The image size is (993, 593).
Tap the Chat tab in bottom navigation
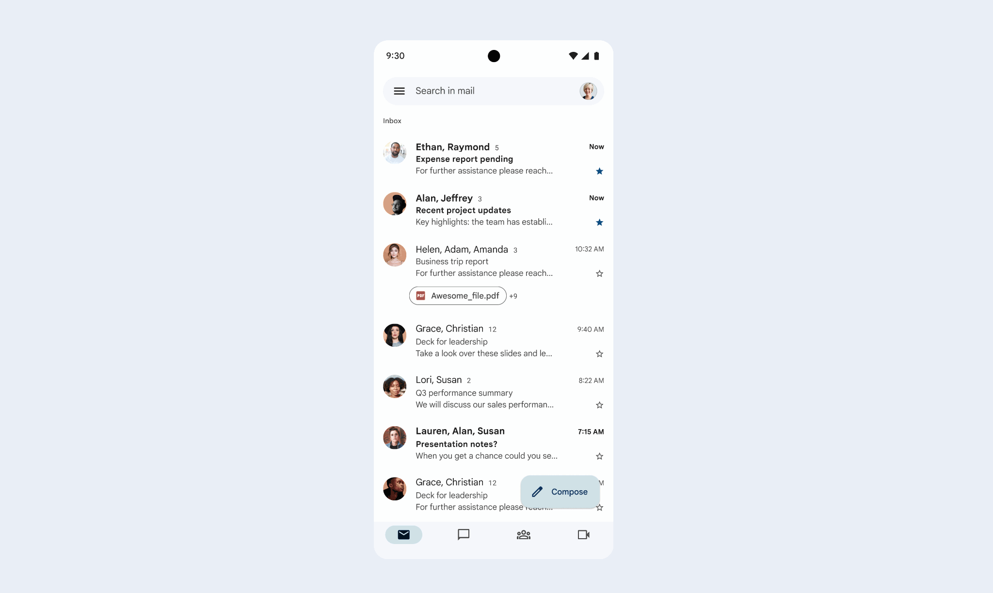(x=463, y=534)
